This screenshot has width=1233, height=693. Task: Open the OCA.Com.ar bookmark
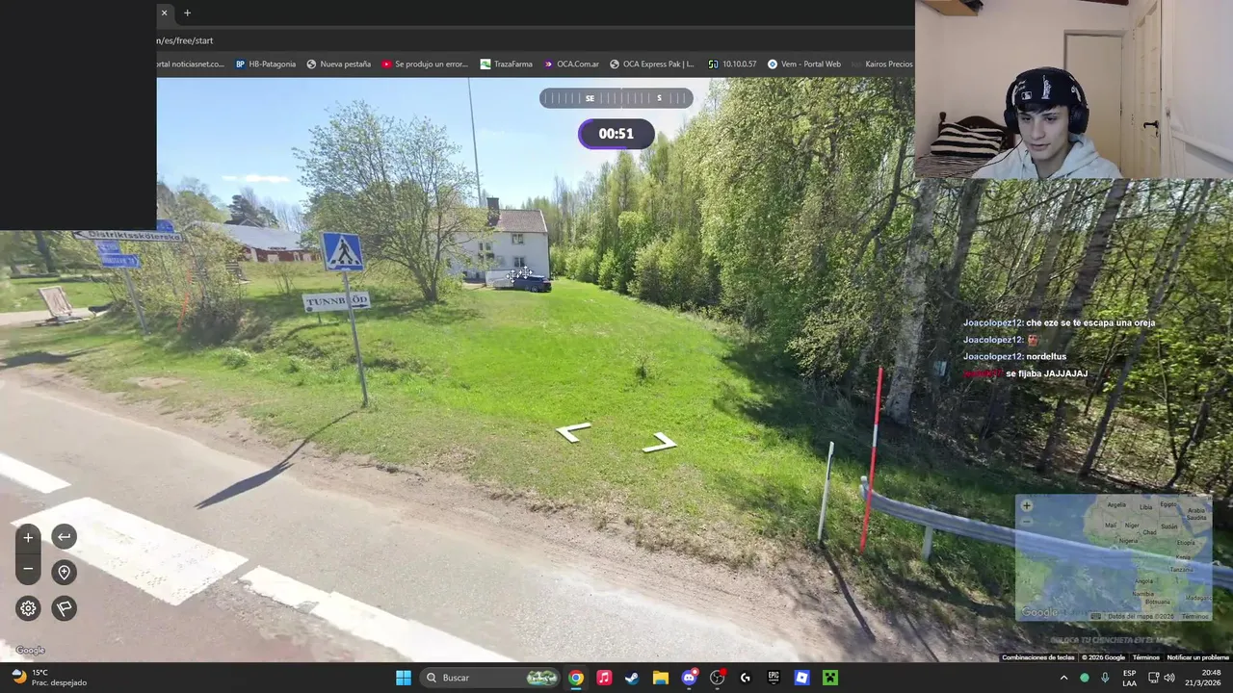pos(570,64)
